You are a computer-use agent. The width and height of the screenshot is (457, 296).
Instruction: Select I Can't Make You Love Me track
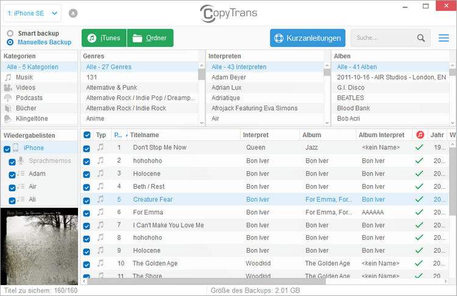point(264,225)
